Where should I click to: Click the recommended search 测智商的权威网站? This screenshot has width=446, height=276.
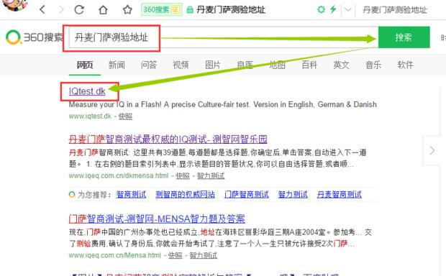[x=185, y=195]
